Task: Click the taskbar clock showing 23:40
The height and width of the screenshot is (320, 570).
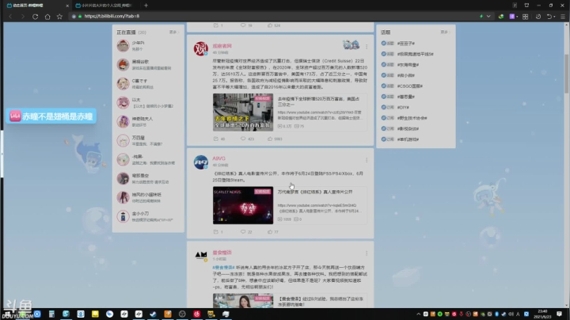Action: click(542, 314)
